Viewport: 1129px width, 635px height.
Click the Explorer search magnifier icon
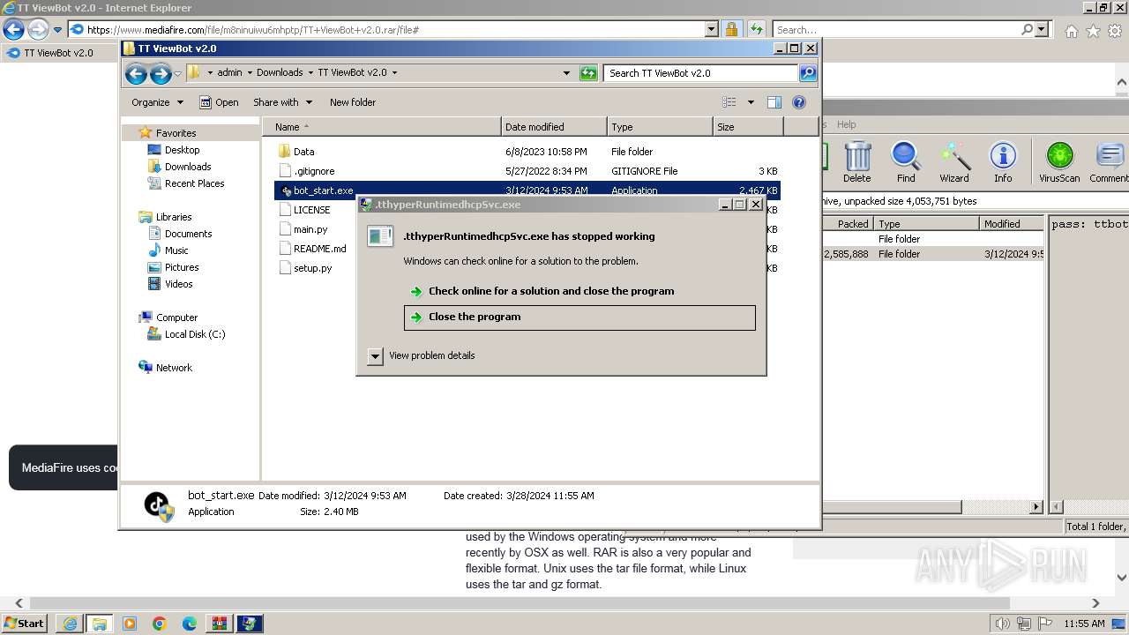807,73
